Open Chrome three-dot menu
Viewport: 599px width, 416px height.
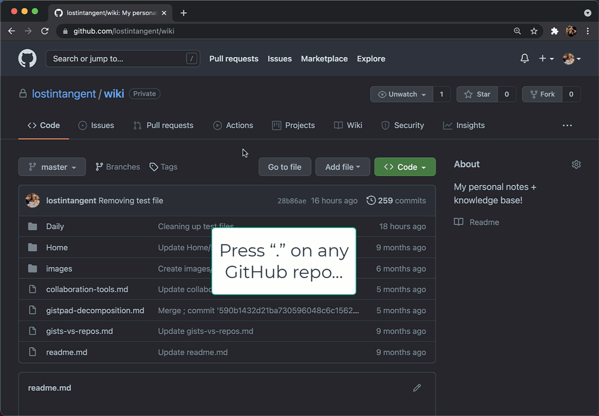(x=588, y=31)
